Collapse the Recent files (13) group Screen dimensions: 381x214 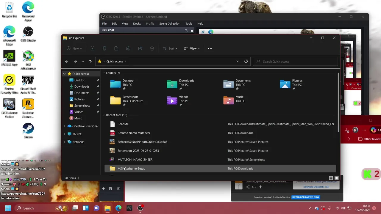pos(104,115)
